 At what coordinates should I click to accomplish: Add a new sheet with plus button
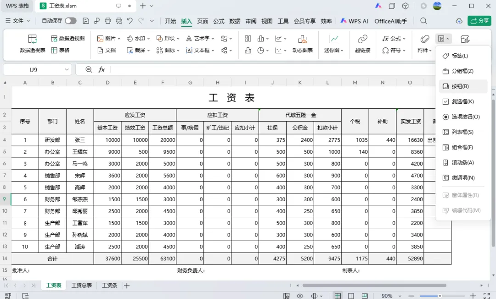(127, 285)
